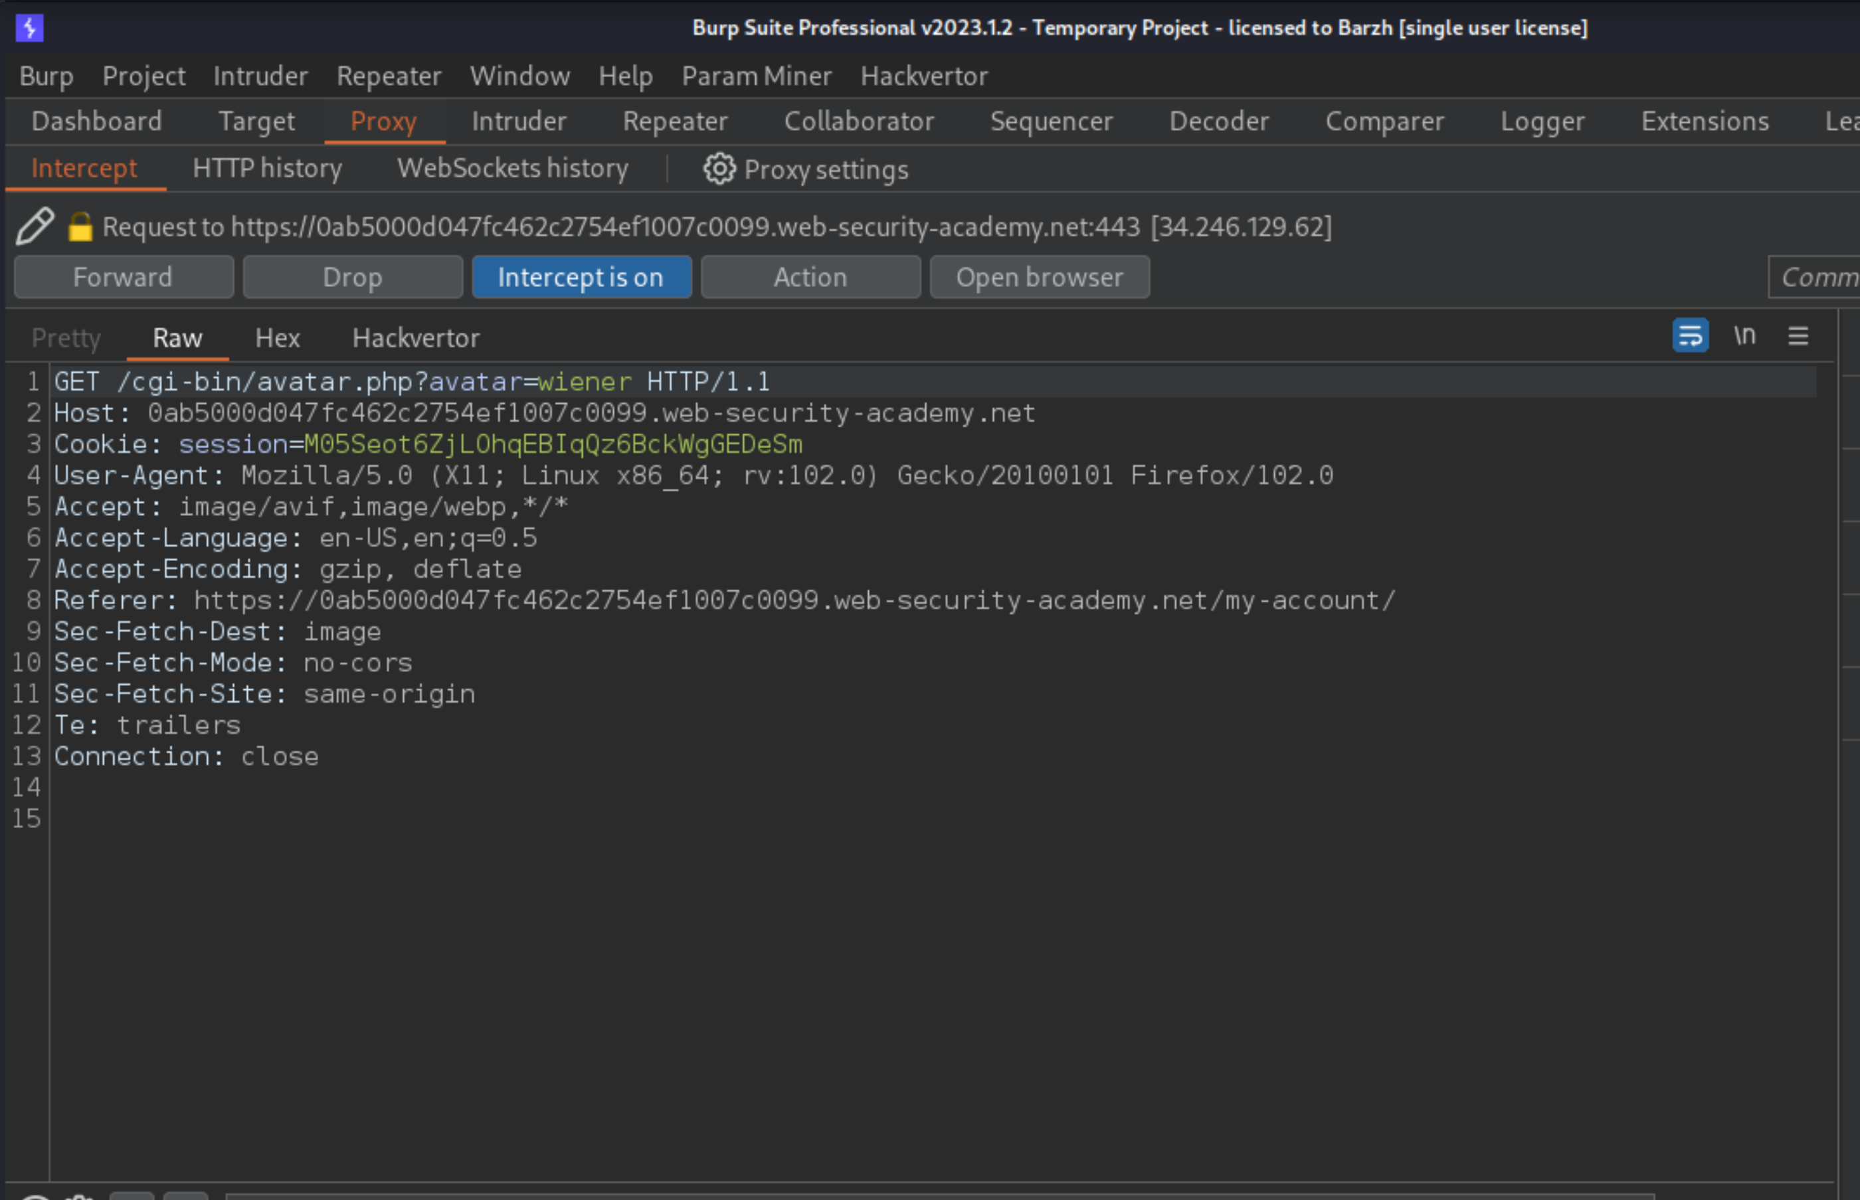Click the 'wiener' avatar parameter value
Screen dimensions: 1860x1200
pyautogui.click(x=585, y=382)
